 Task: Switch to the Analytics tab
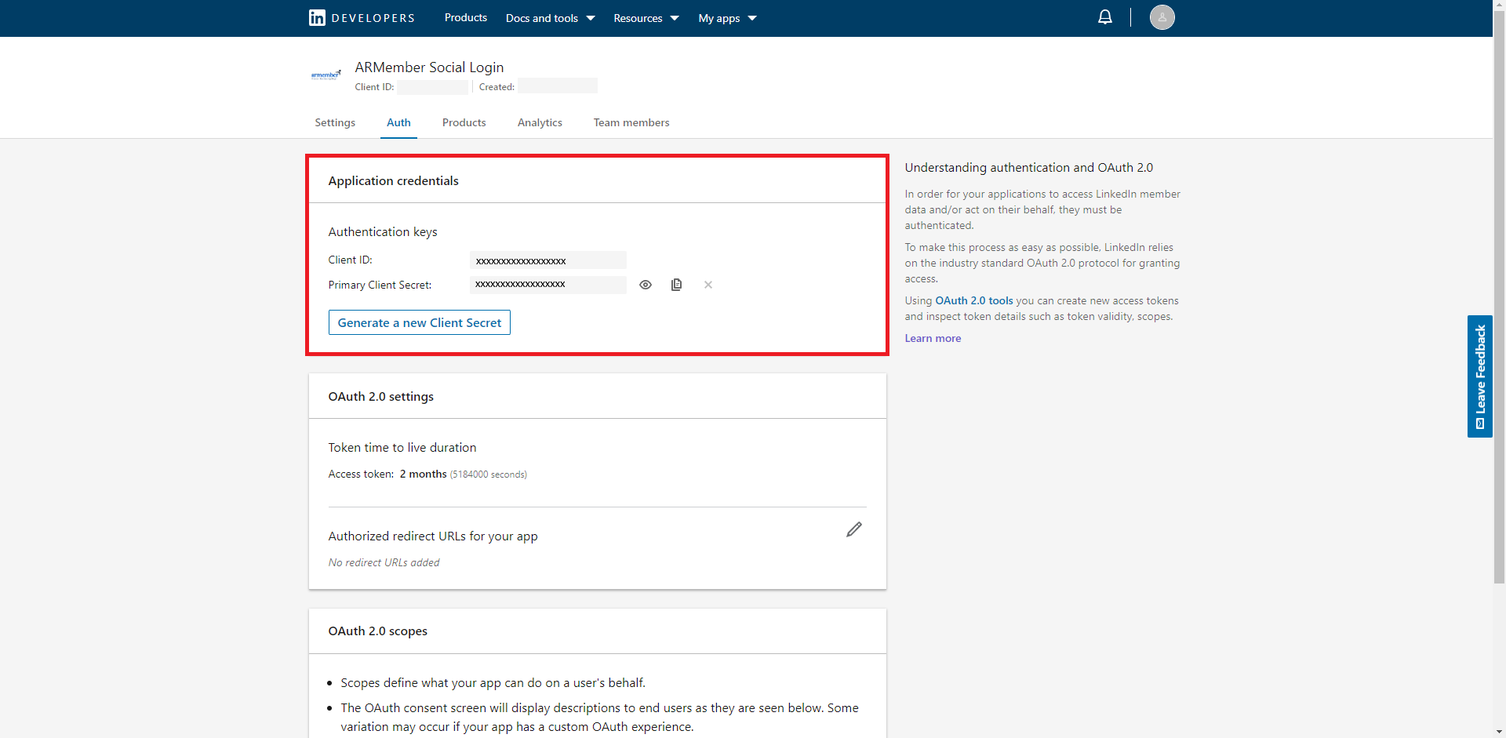click(540, 122)
